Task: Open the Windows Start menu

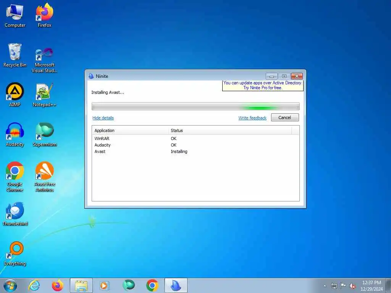Action: 10,285
